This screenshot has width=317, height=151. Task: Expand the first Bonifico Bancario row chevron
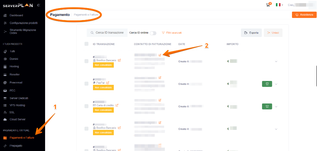point(276,62)
